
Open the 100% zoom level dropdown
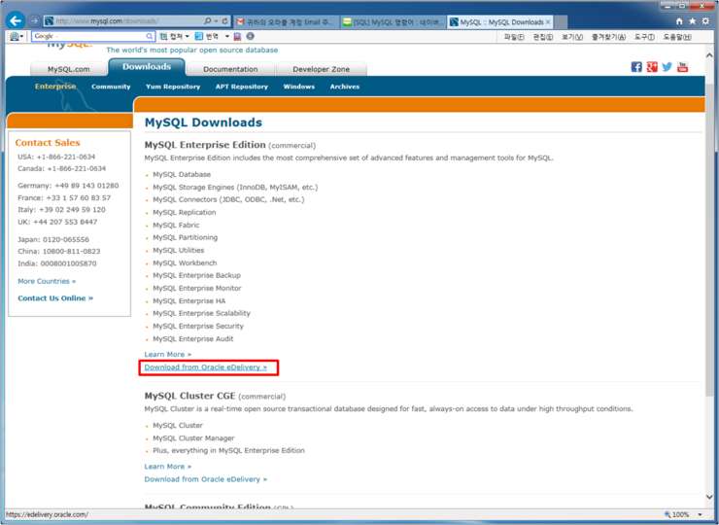(x=701, y=515)
